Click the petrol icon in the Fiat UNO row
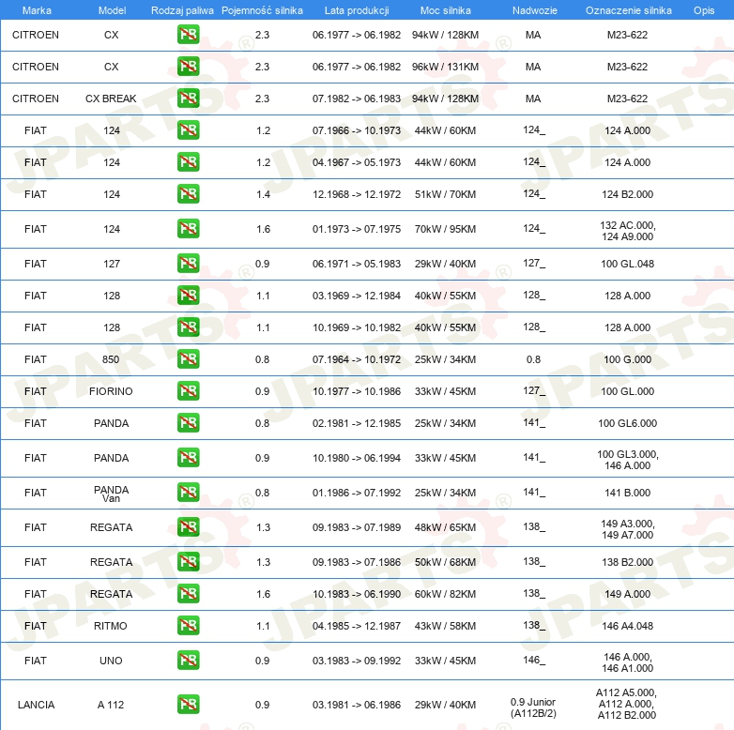 188,661
